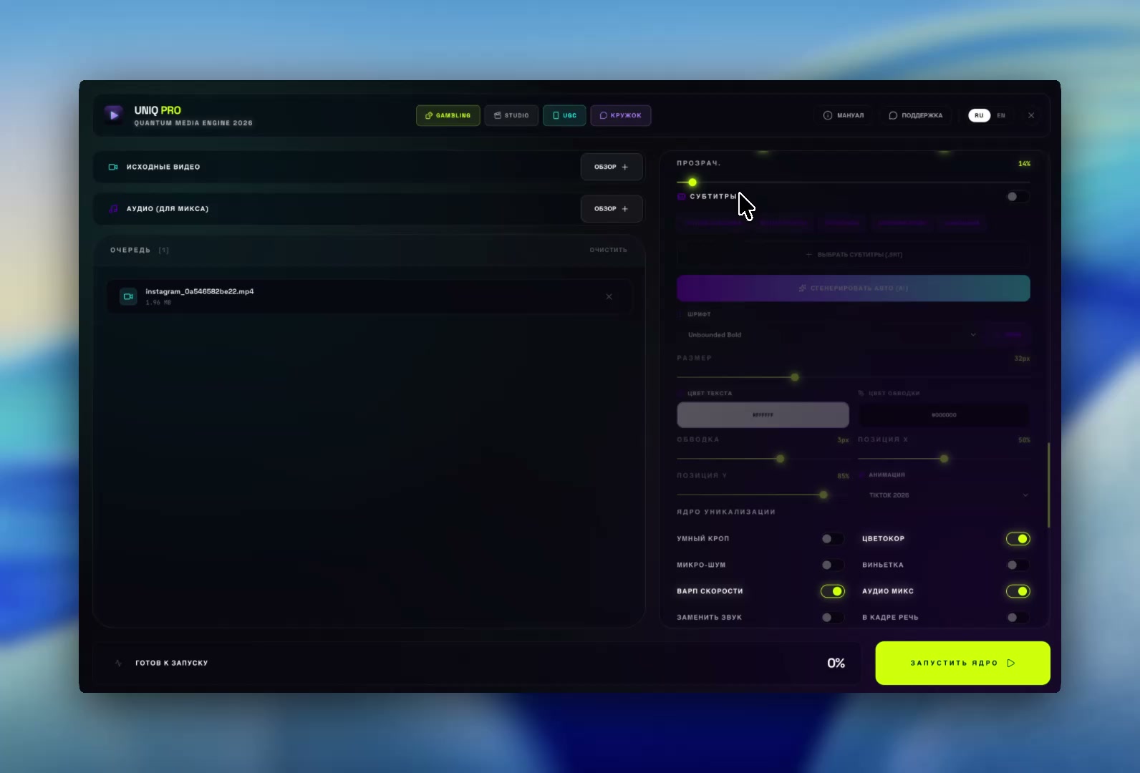
Task: Click Сгенерировать авто (AI) button
Action: pyautogui.click(x=854, y=288)
